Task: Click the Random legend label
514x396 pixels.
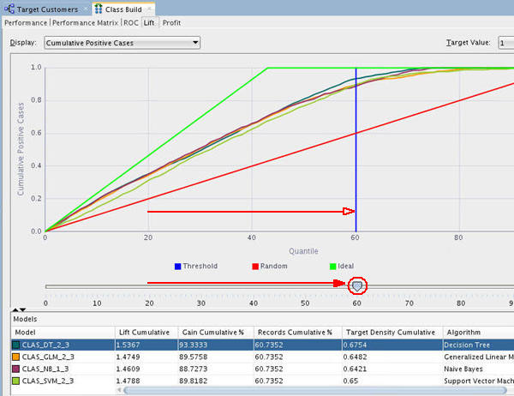Action: (x=274, y=266)
